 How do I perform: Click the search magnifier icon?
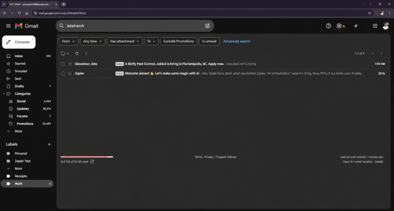pos(61,26)
